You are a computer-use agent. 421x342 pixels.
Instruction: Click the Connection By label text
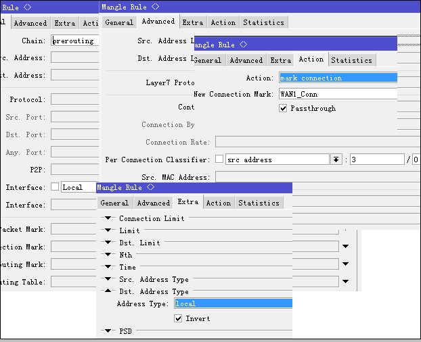tap(168, 124)
